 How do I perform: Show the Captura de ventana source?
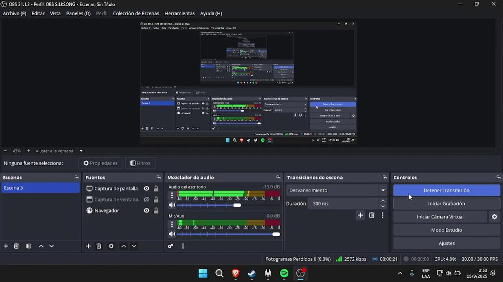(x=147, y=199)
